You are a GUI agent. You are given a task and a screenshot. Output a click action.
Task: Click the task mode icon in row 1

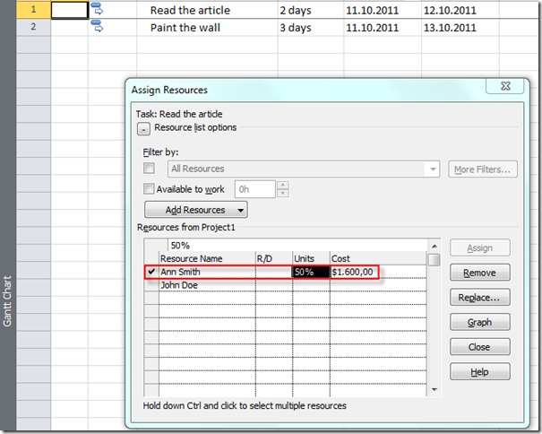tap(98, 10)
